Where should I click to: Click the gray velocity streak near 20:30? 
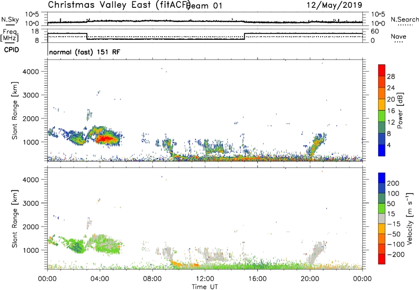tap(316, 253)
